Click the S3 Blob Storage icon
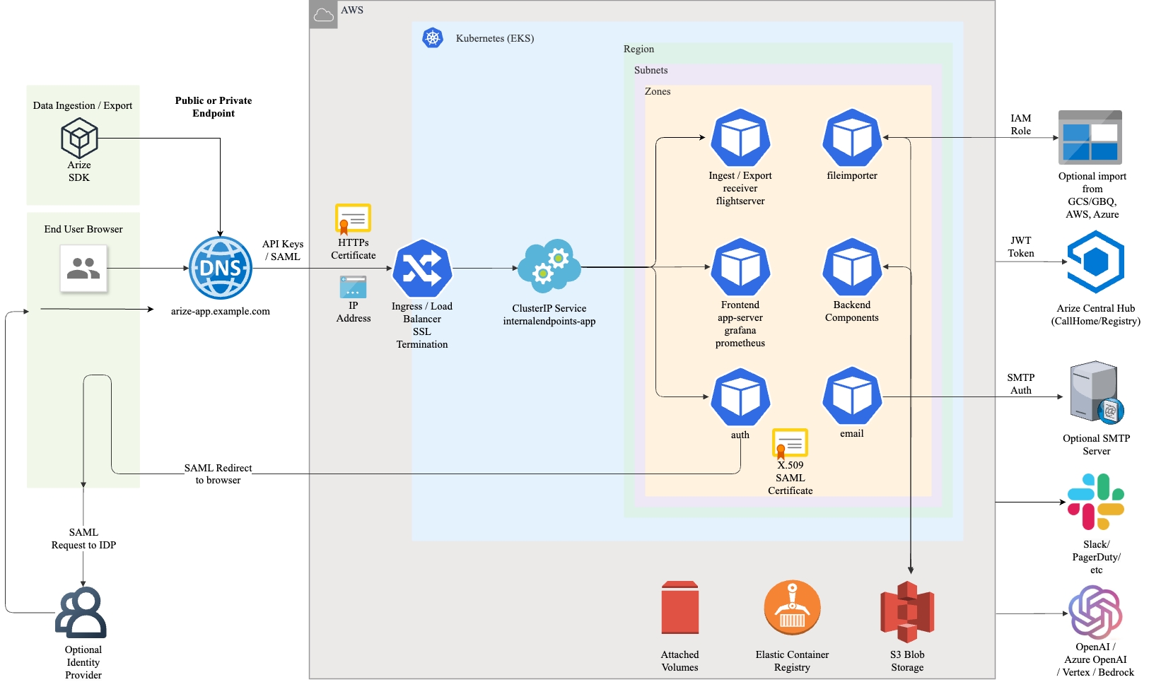1149x682 pixels. pyautogui.click(x=907, y=611)
